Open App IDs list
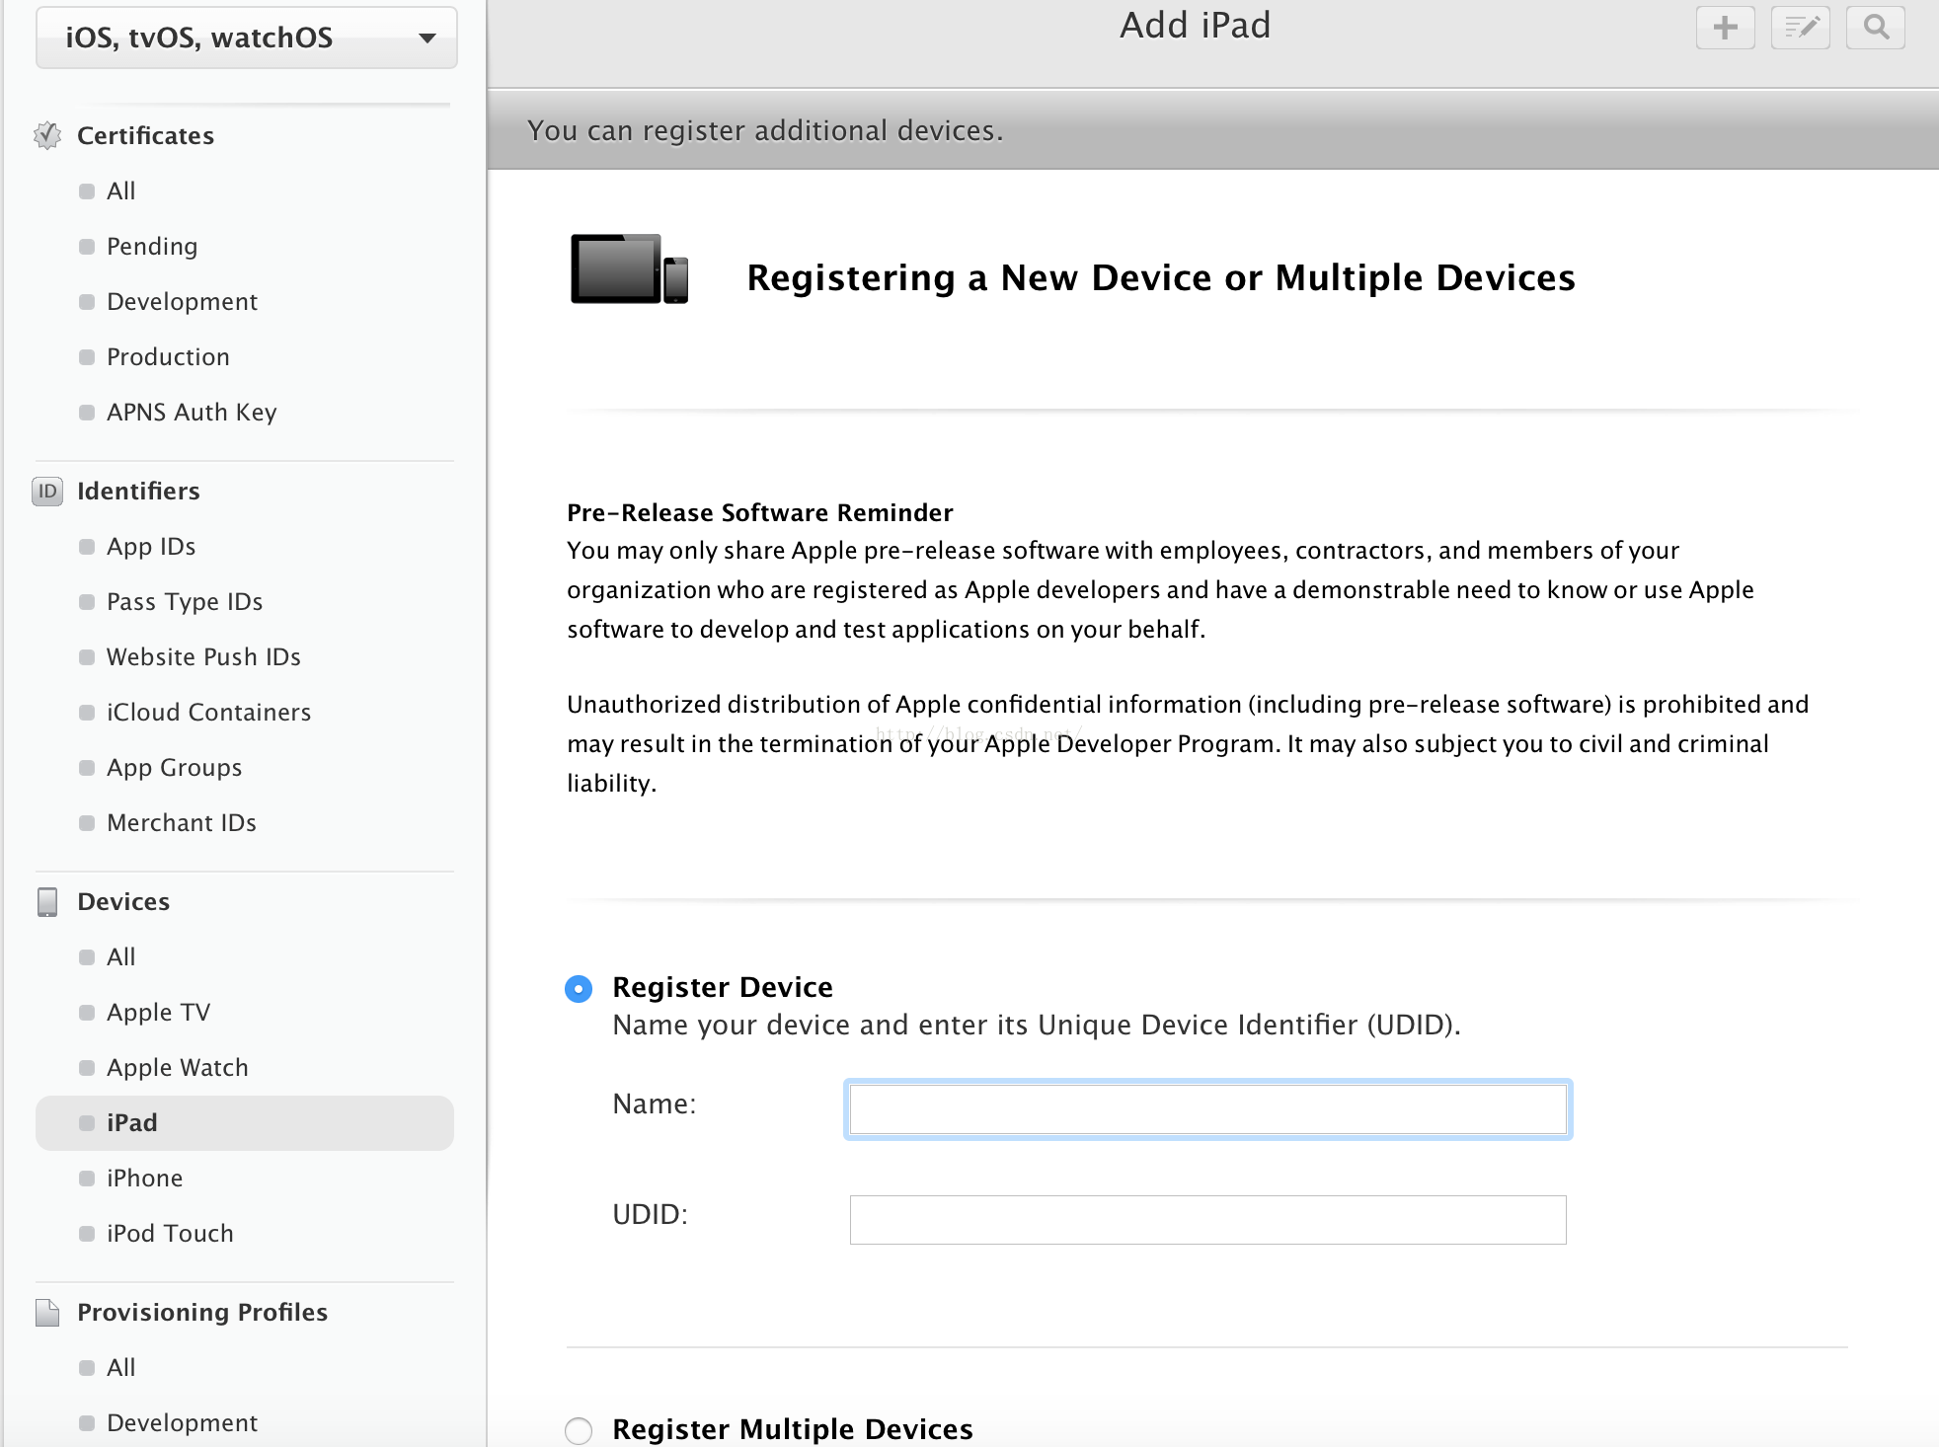 click(x=151, y=546)
